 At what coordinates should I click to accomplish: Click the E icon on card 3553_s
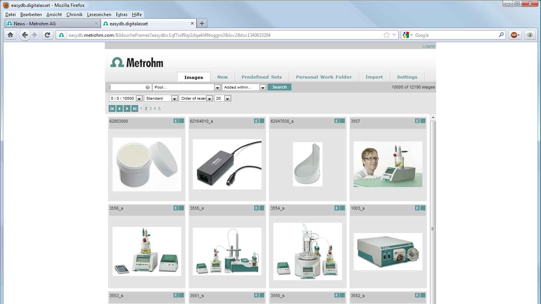(176, 295)
